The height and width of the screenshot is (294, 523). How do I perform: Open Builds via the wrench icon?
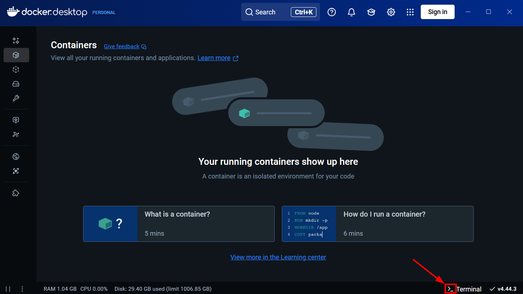coord(16,98)
